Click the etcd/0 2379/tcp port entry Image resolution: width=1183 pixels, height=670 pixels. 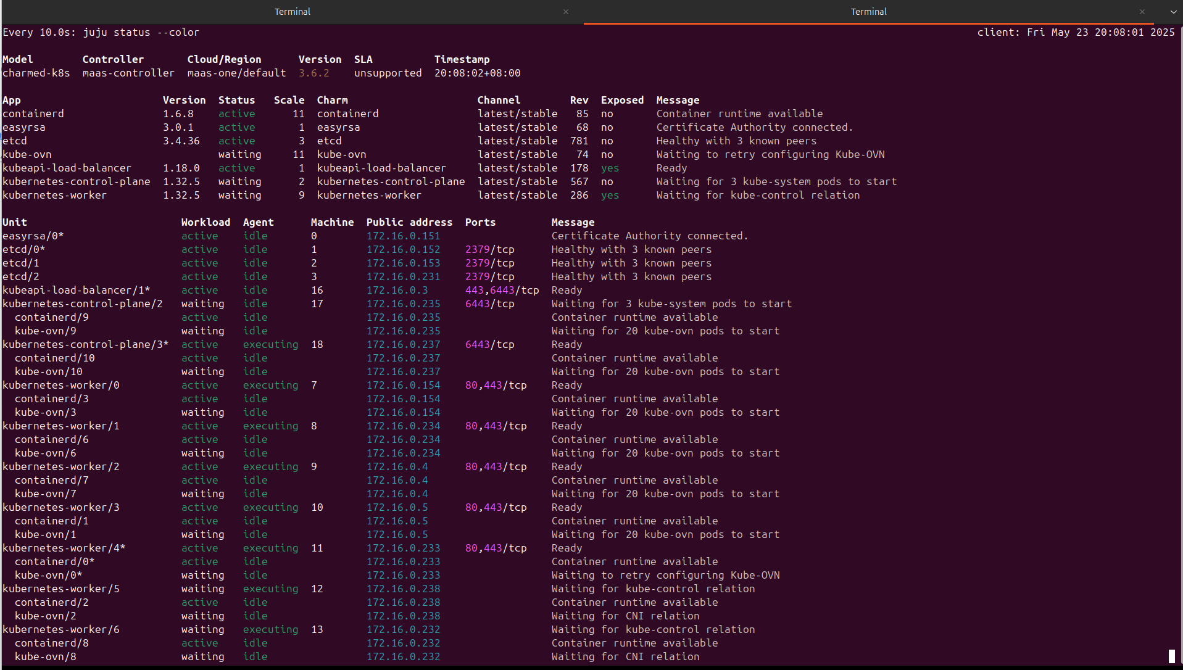coord(489,249)
